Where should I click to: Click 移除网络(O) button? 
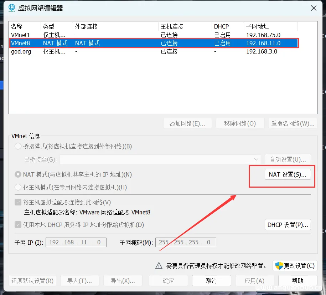point(240,123)
